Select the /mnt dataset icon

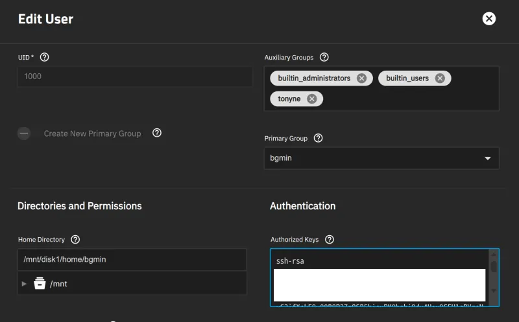(x=40, y=283)
